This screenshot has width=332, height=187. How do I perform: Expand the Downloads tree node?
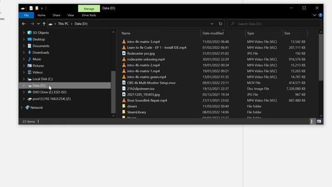24,52
